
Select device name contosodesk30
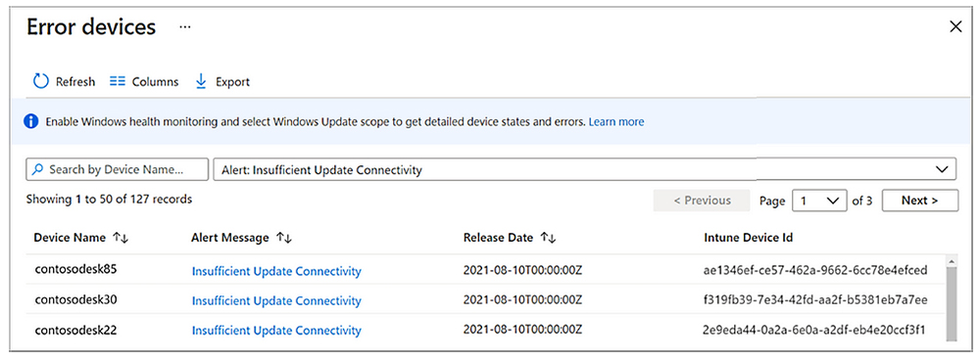pyautogui.click(x=75, y=299)
